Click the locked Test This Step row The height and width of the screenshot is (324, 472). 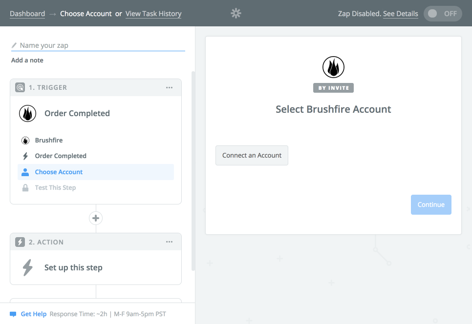click(96, 187)
